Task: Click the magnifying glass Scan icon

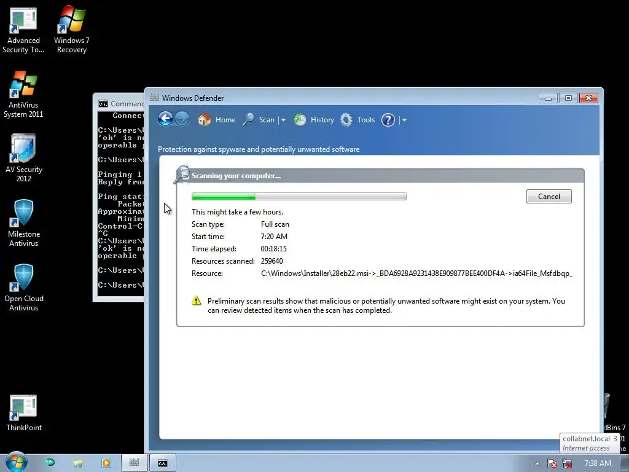Action: [248, 120]
